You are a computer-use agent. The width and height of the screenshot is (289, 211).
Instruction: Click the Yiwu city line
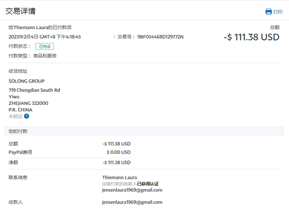pos(14,97)
